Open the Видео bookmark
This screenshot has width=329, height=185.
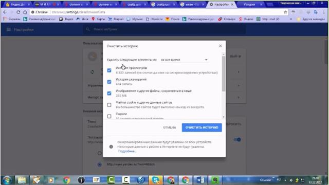(66, 19)
